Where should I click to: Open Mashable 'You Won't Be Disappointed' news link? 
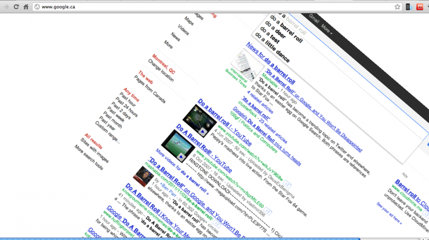(314, 110)
